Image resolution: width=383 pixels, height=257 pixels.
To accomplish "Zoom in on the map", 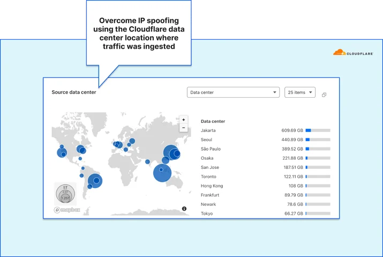I will coord(183,120).
